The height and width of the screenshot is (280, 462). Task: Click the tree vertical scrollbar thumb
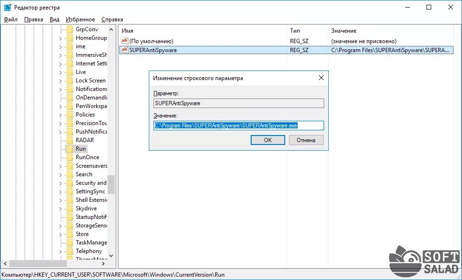click(111, 184)
